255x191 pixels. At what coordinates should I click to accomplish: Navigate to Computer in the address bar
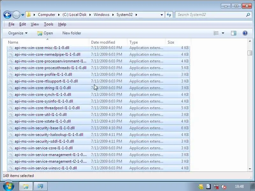pos(47,15)
